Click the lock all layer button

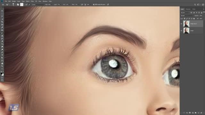194,19
